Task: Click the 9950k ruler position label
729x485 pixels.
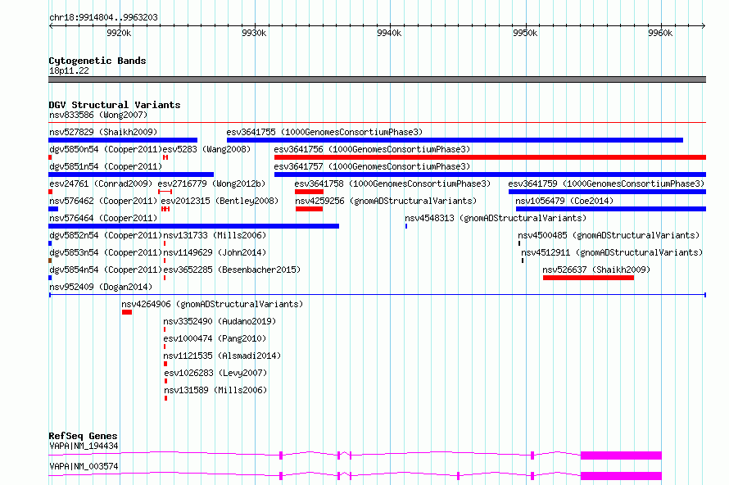Action: tap(525, 33)
